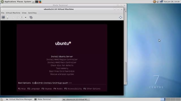Select Test memory boot entry

point(62,68)
